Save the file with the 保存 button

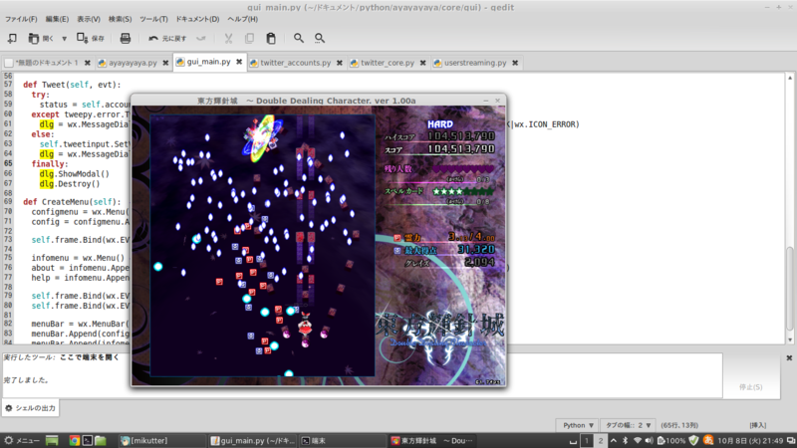(x=91, y=38)
